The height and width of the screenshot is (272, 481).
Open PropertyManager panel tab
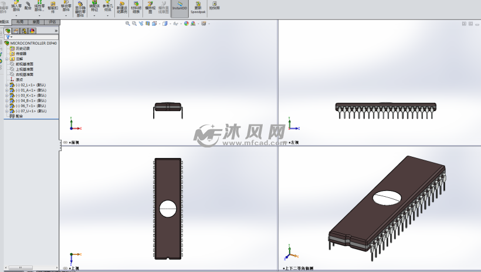click(x=16, y=31)
